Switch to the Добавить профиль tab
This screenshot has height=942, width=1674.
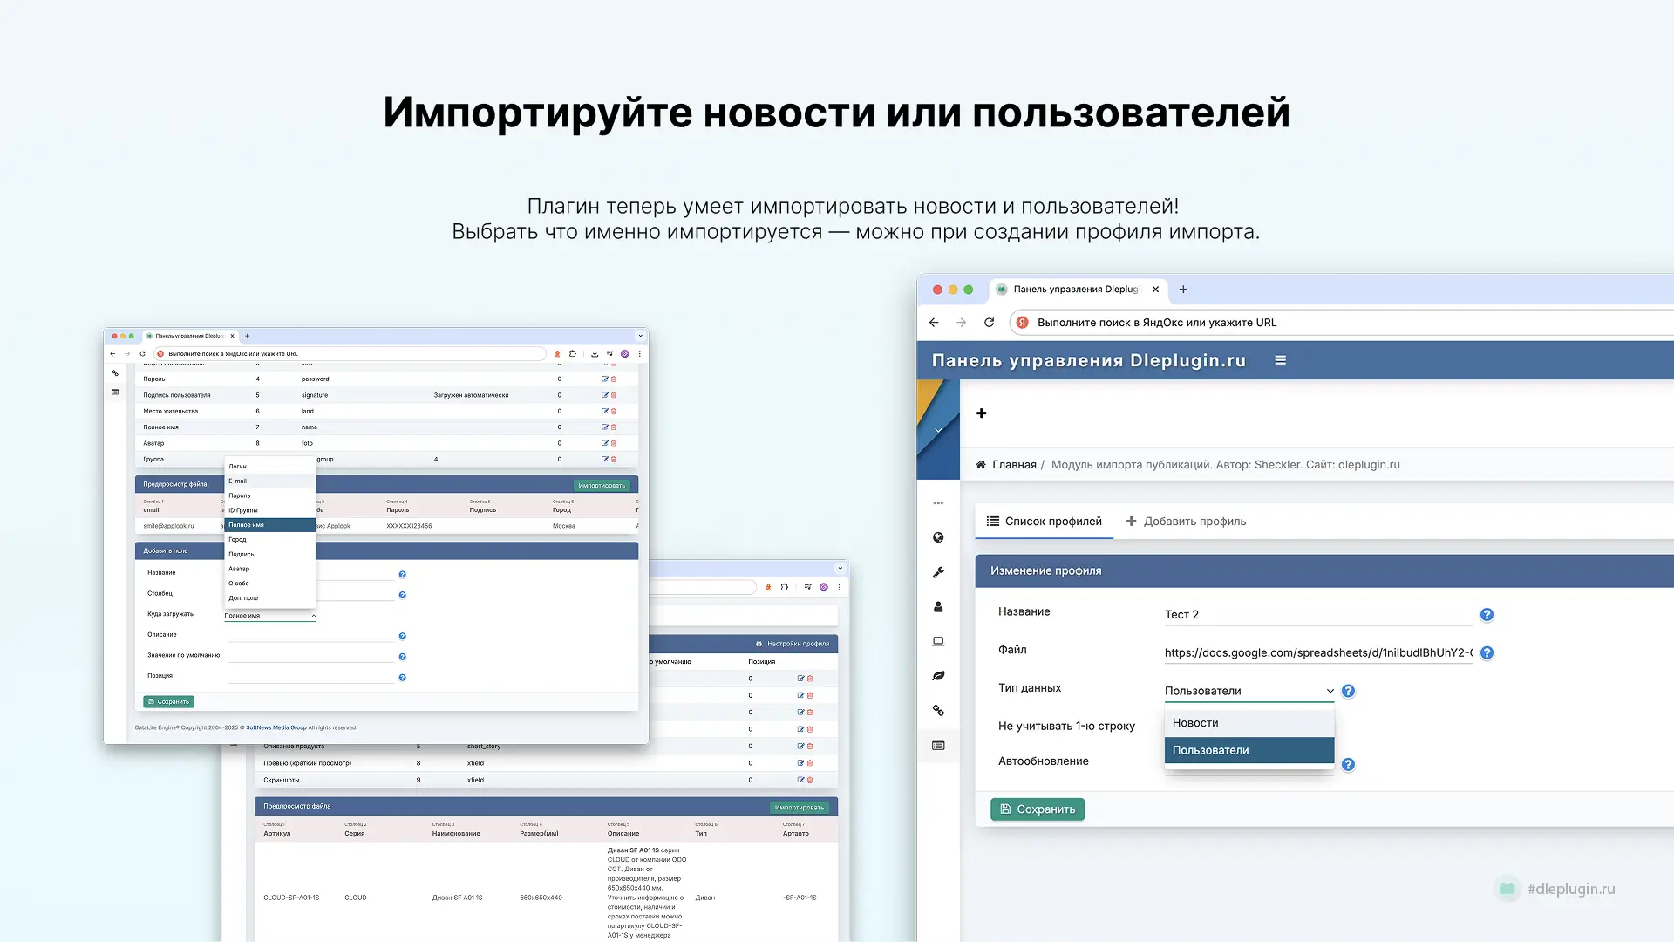click(1186, 522)
